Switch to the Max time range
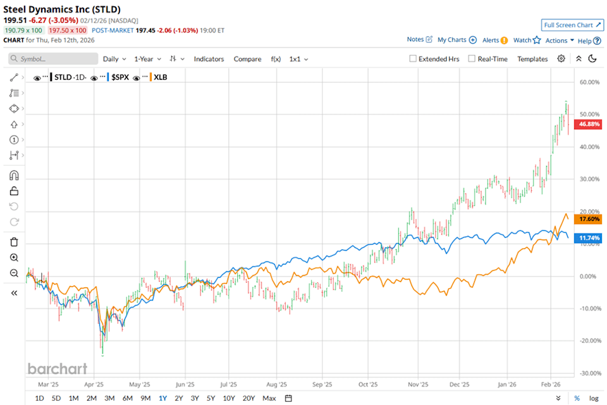607x405 pixels. (269, 398)
